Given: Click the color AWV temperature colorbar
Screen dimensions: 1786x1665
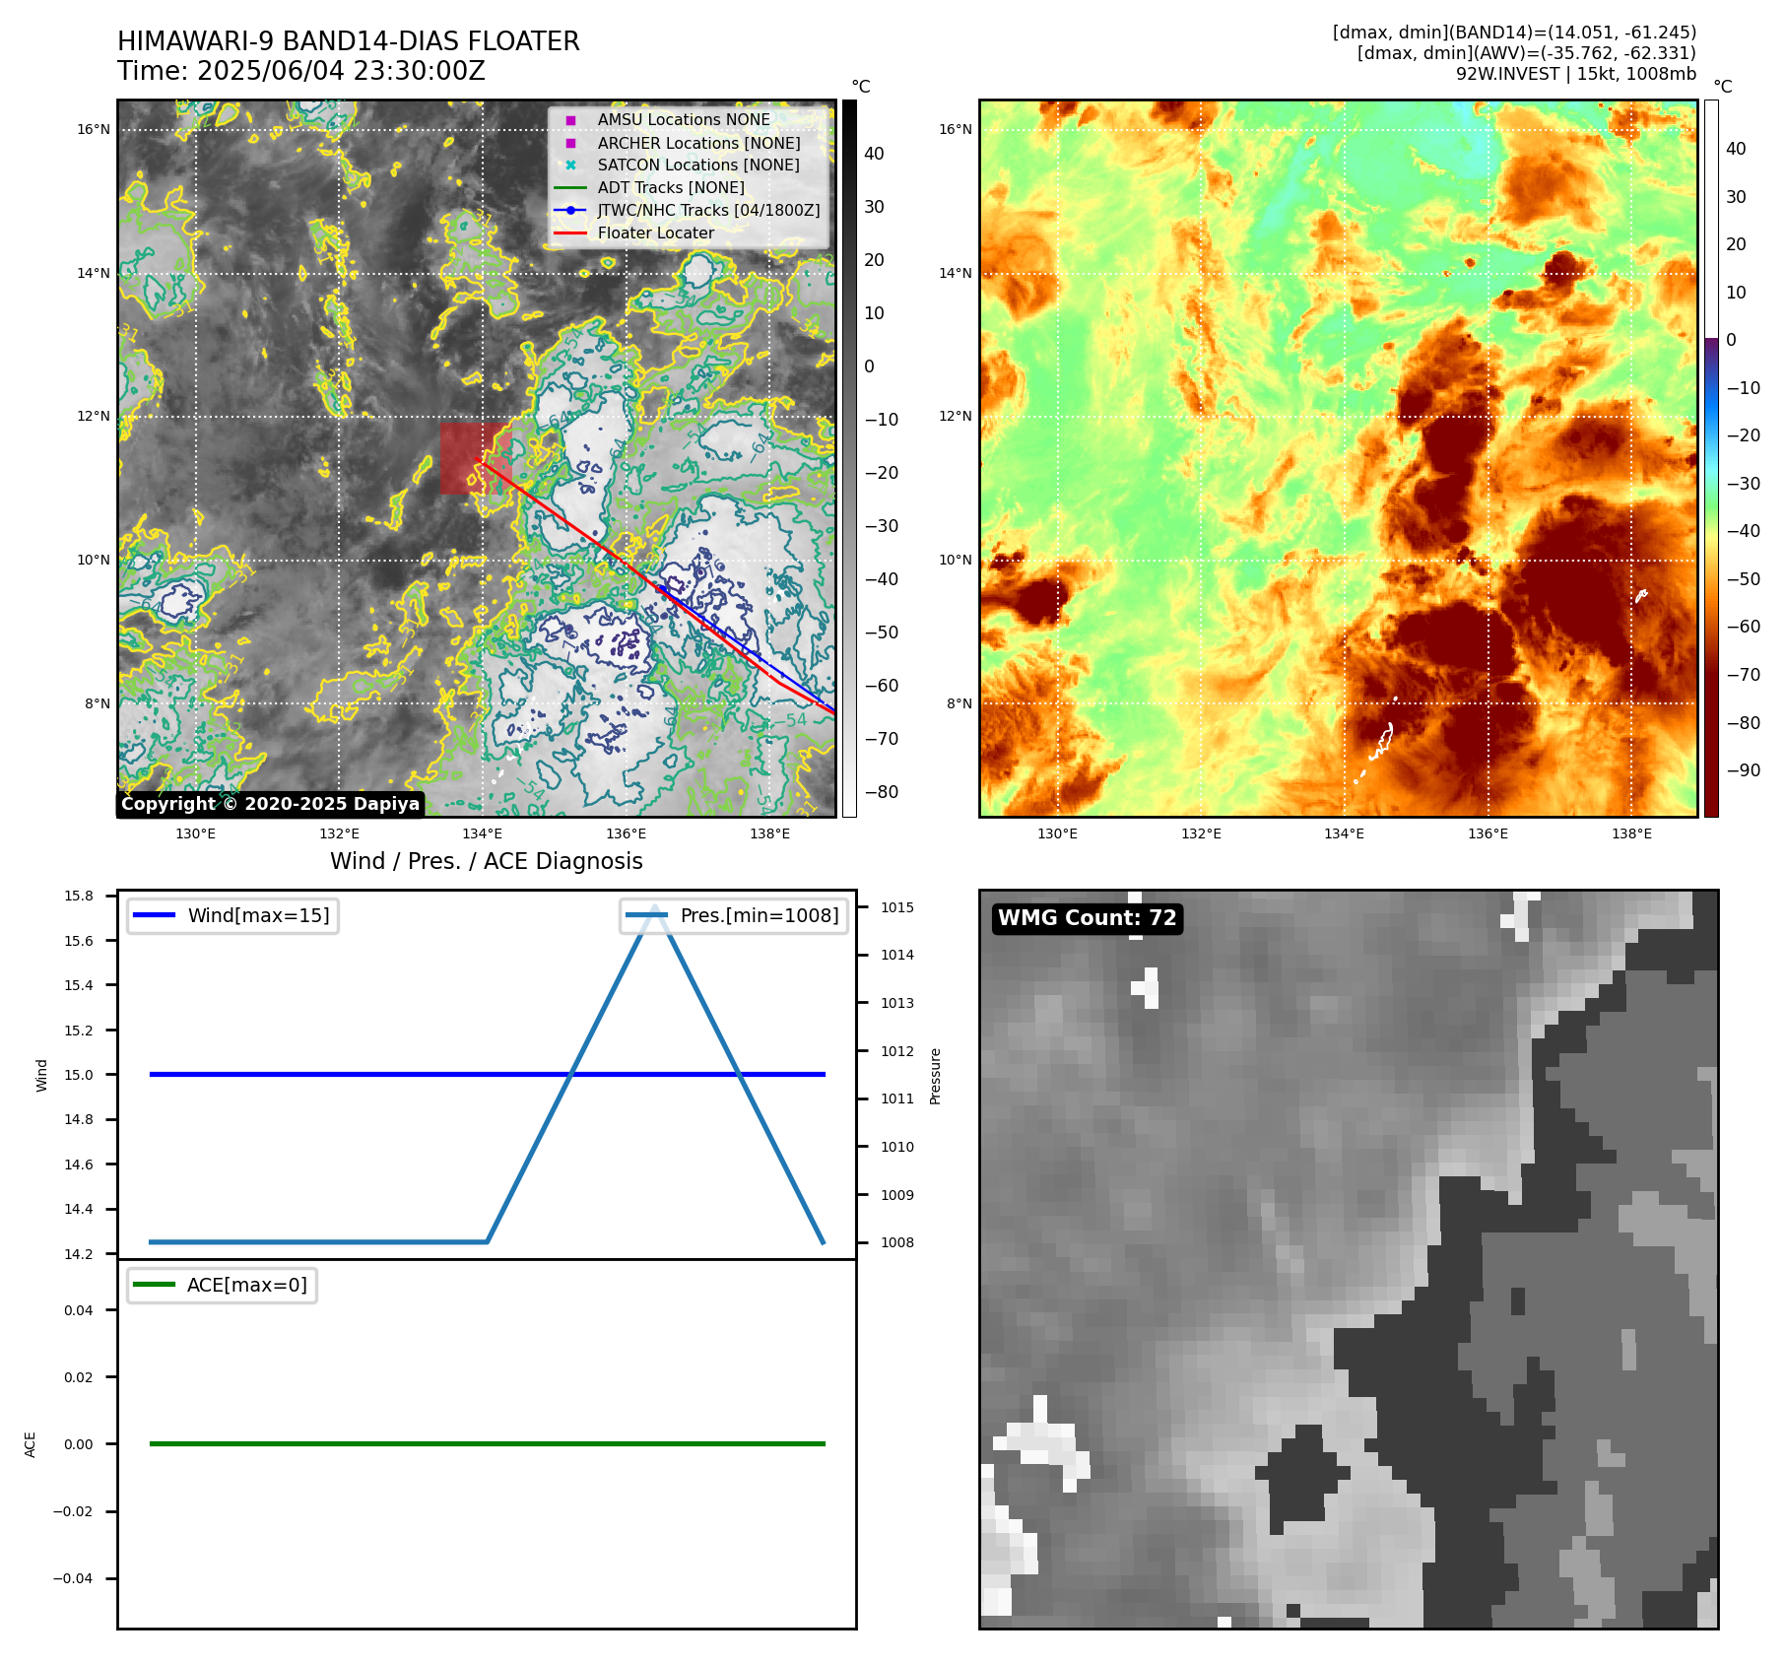Looking at the screenshot, I should [x=1711, y=458].
